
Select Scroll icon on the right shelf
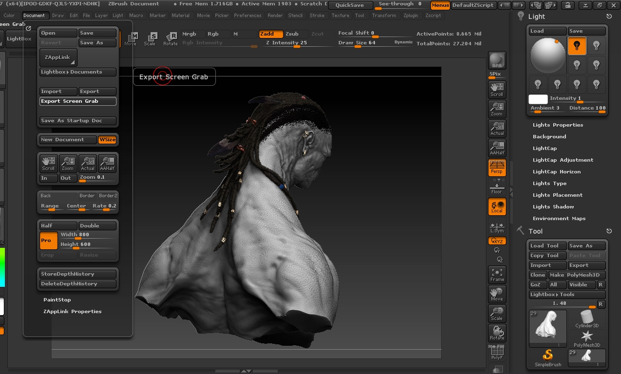pyautogui.click(x=497, y=90)
